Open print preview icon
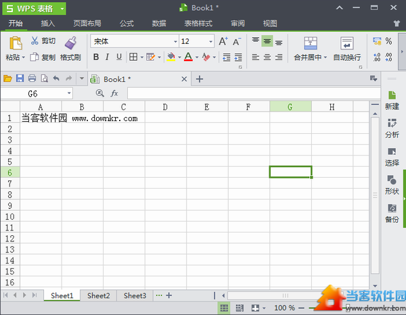This screenshot has height=315, width=406. coord(44,78)
